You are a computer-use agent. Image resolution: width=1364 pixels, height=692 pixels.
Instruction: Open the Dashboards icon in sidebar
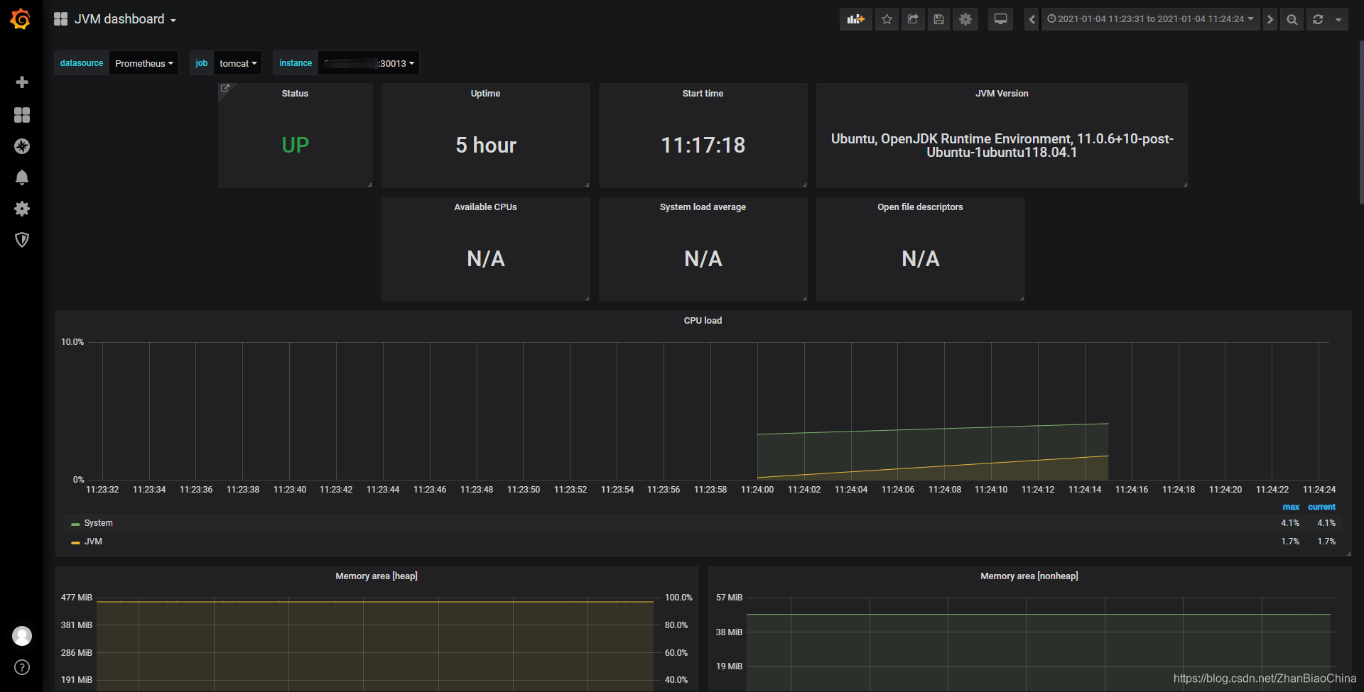tap(22, 115)
